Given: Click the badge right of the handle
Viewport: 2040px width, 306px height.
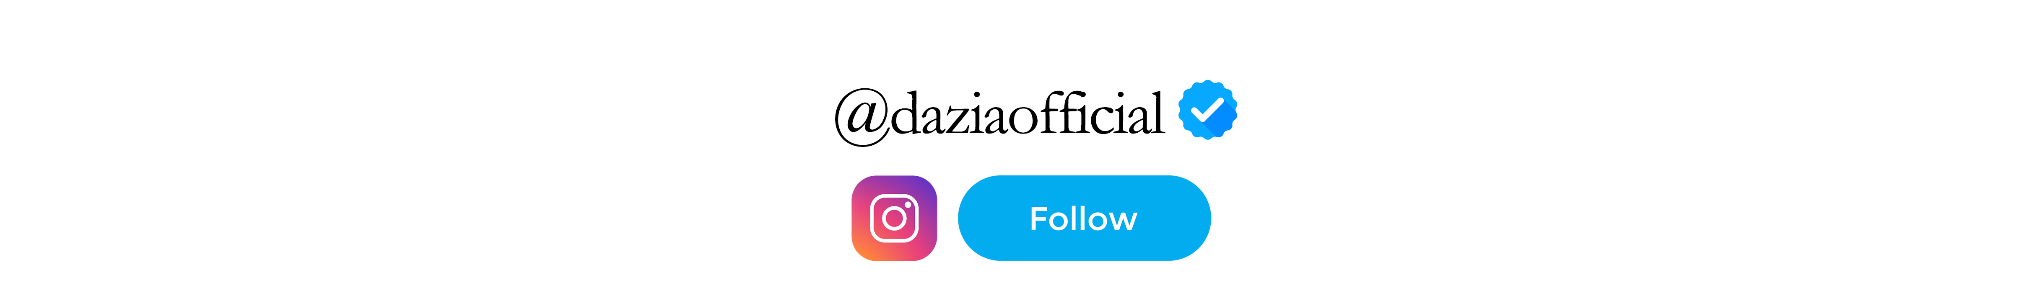Looking at the screenshot, I should point(1208,110).
